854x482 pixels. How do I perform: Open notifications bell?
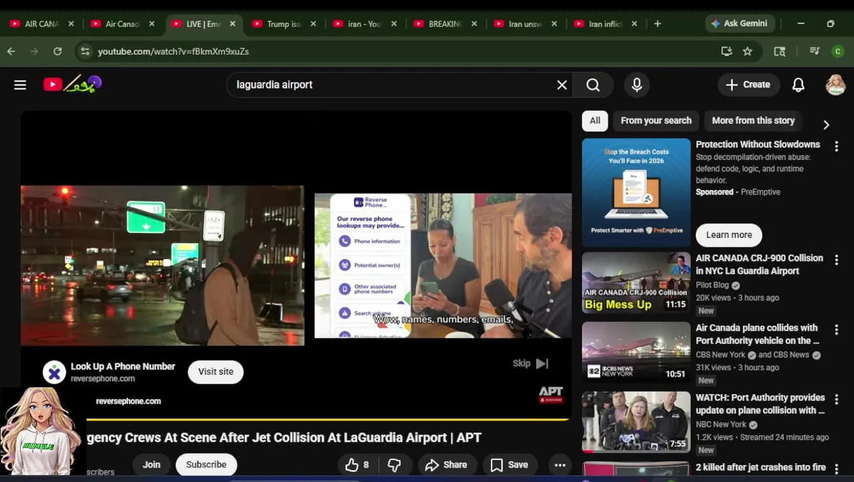coord(798,85)
